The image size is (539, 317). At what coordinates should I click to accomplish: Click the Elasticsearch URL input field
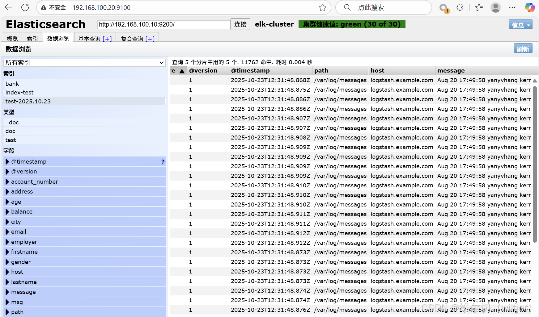tap(164, 24)
